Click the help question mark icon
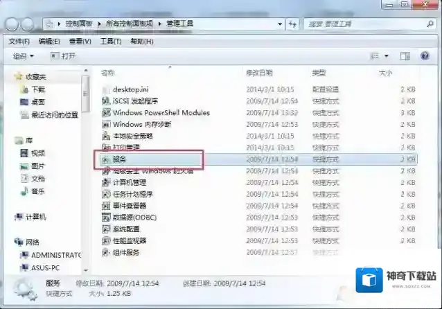Viewport: 442px width, 309px height. [425, 55]
